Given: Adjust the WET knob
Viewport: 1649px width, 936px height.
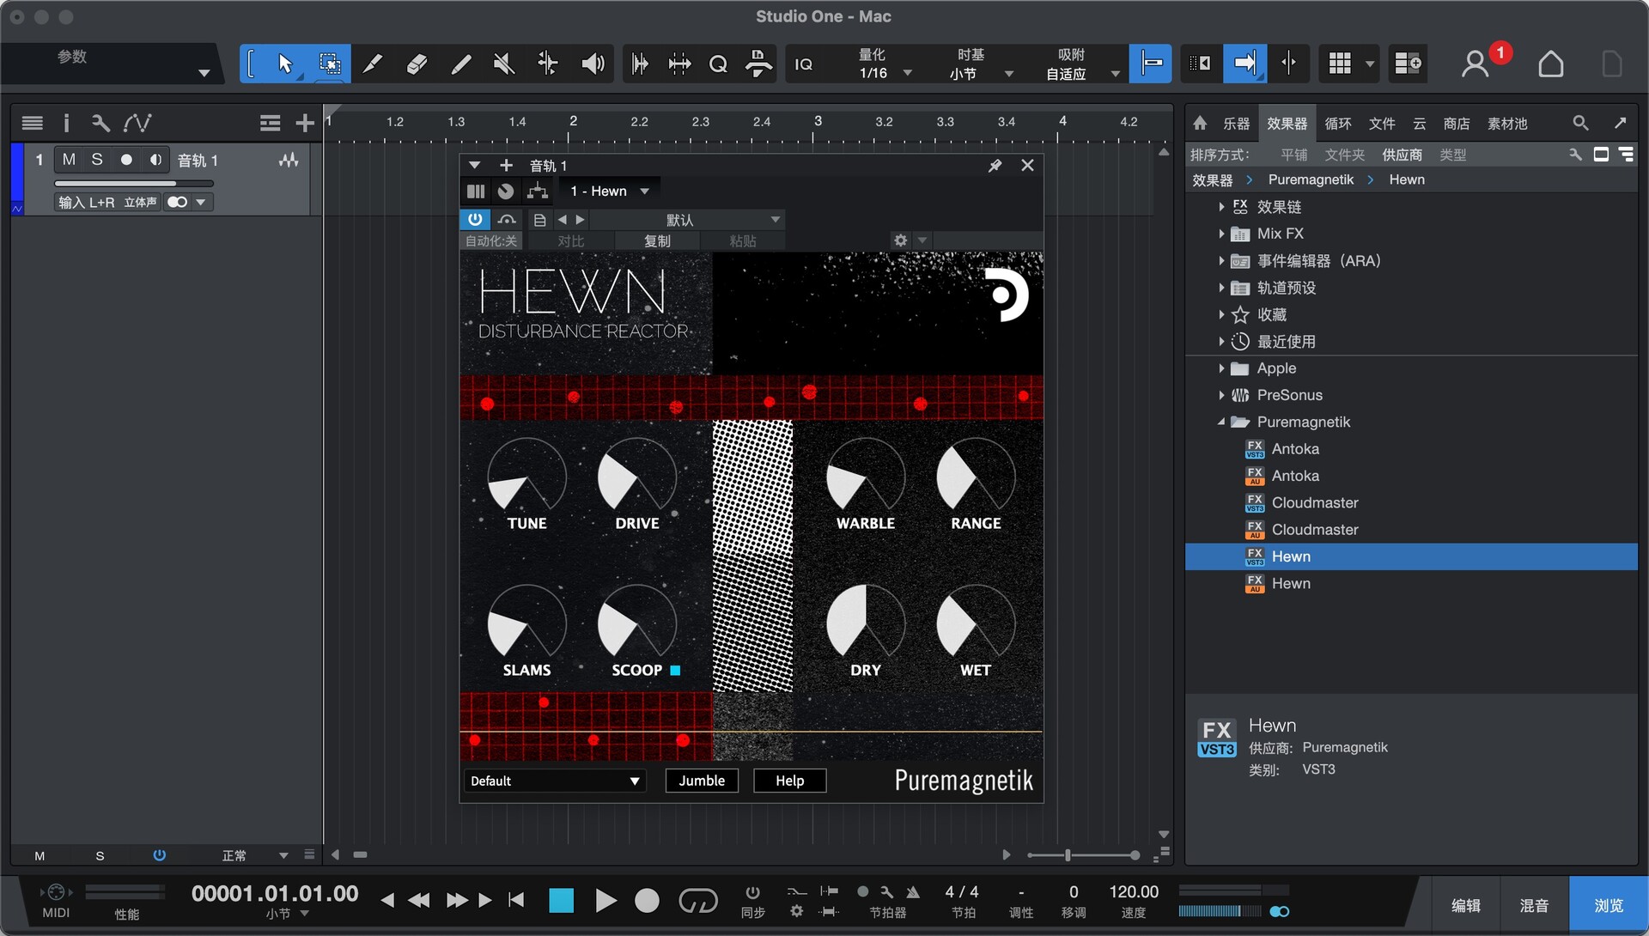Looking at the screenshot, I should (x=976, y=624).
